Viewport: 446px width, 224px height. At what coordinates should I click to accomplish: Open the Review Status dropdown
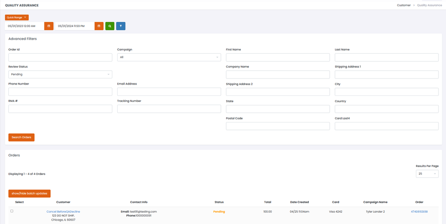[x=60, y=75]
